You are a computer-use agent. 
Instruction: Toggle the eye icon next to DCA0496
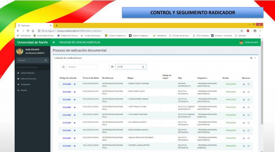tap(75, 107)
